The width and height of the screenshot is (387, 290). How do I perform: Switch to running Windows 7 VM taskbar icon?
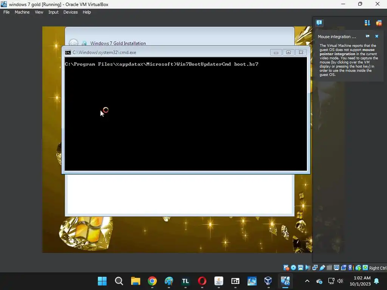[285, 281]
